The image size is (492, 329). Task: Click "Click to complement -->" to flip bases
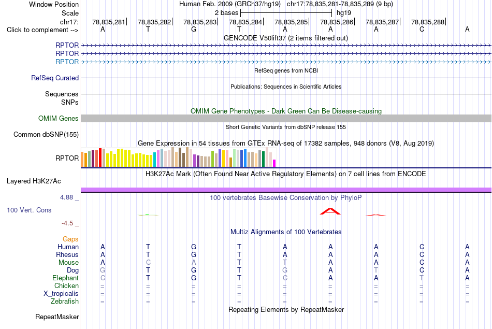42,30
